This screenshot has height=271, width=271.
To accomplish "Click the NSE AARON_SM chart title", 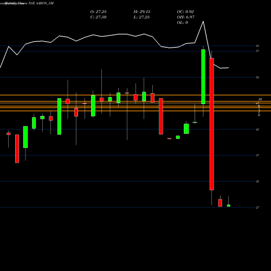I will point(41,3).
